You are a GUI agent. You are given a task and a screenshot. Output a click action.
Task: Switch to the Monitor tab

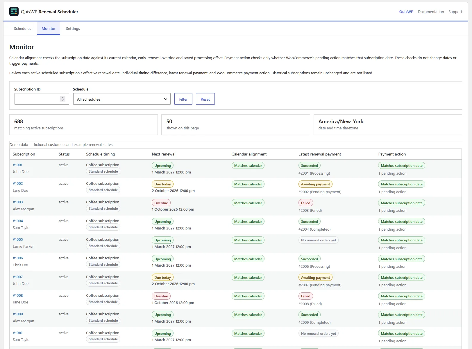(49, 28)
